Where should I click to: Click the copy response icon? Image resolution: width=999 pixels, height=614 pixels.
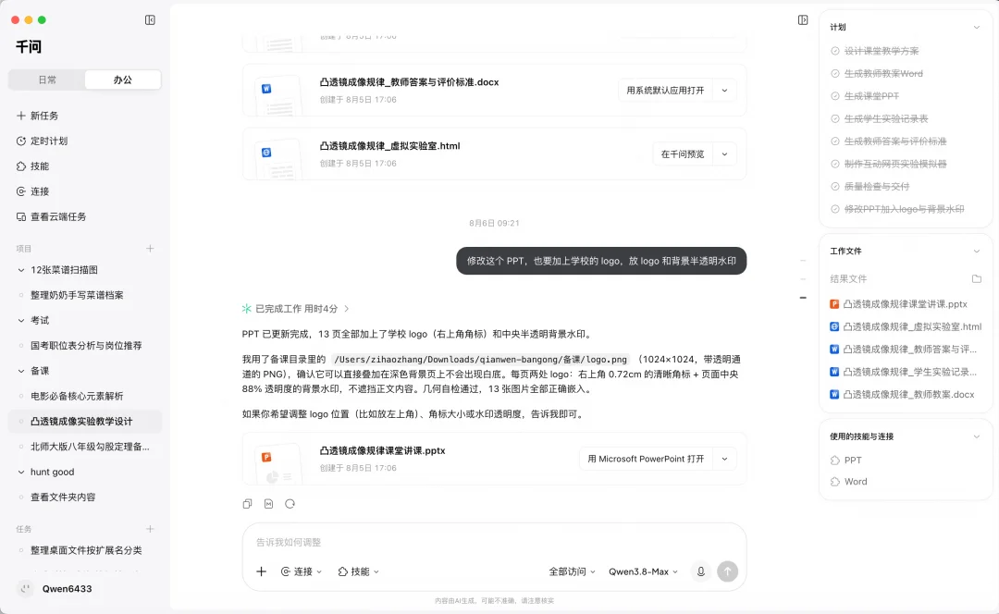247,504
